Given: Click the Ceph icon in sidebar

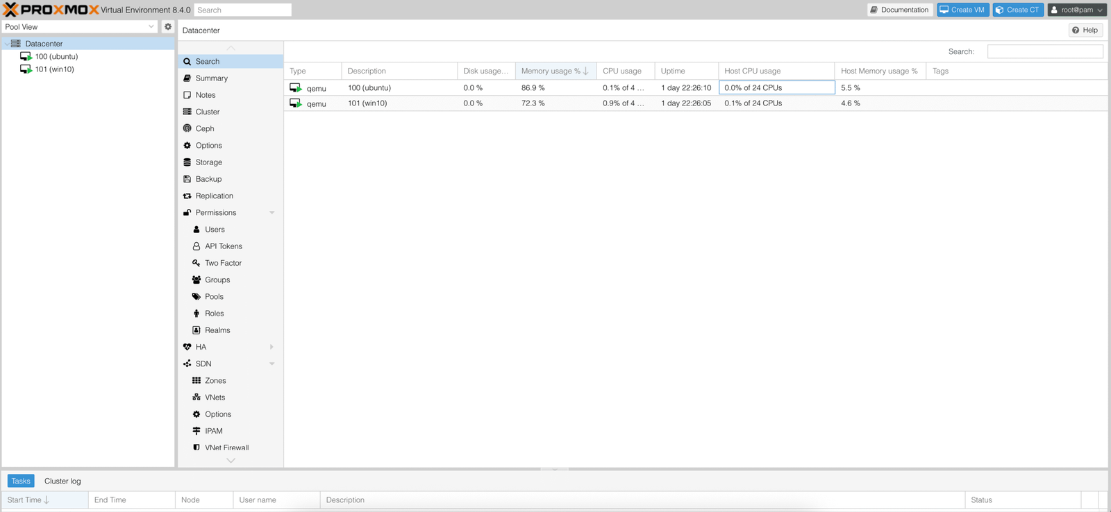Looking at the screenshot, I should coord(187,128).
